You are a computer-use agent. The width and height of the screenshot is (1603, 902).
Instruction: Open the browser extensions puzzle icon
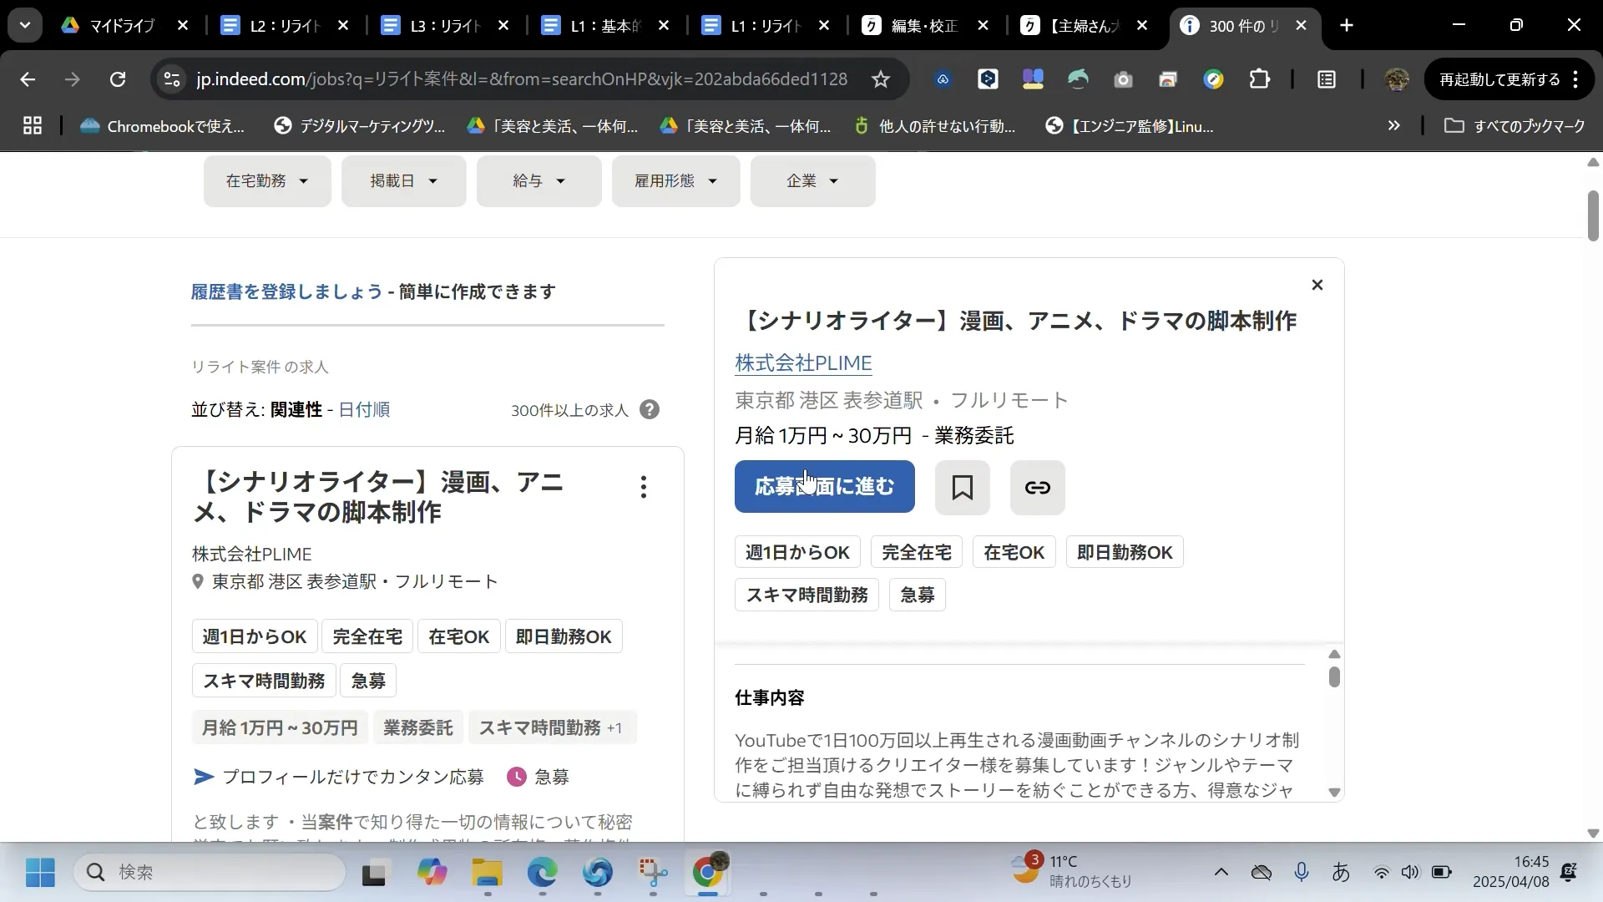(1259, 79)
